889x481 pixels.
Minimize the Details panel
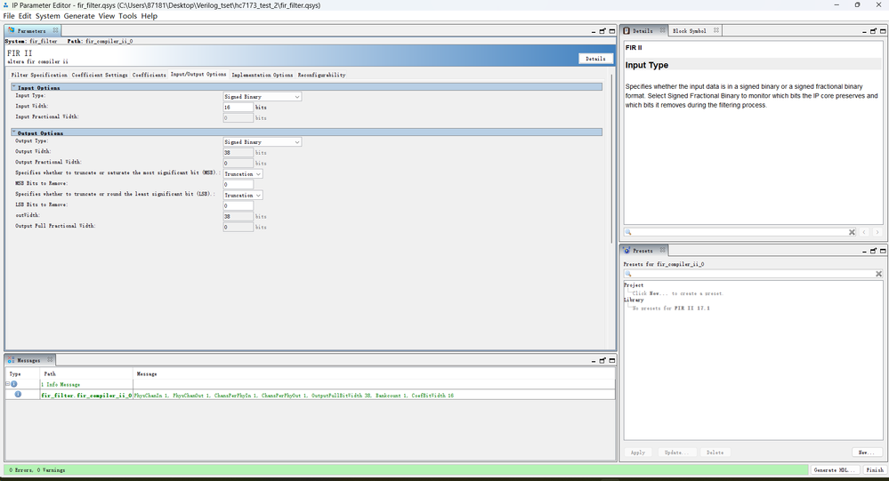point(864,31)
